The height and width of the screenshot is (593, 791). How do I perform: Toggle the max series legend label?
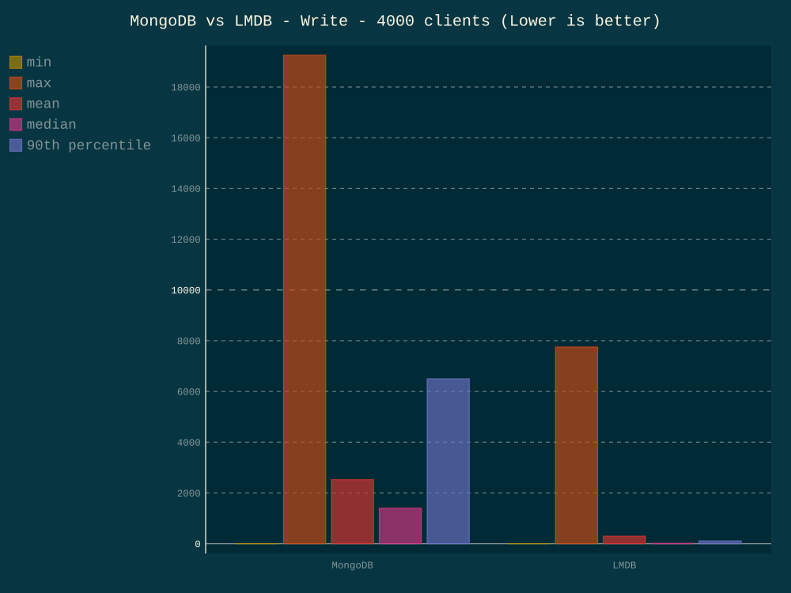39,83
